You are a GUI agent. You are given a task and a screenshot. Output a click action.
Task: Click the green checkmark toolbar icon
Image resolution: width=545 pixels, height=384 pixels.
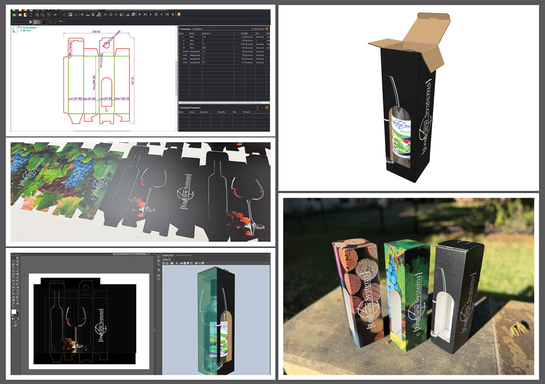click(14, 15)
